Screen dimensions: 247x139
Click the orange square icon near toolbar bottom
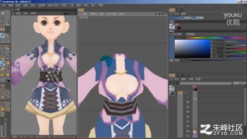(x=2, y=109)
